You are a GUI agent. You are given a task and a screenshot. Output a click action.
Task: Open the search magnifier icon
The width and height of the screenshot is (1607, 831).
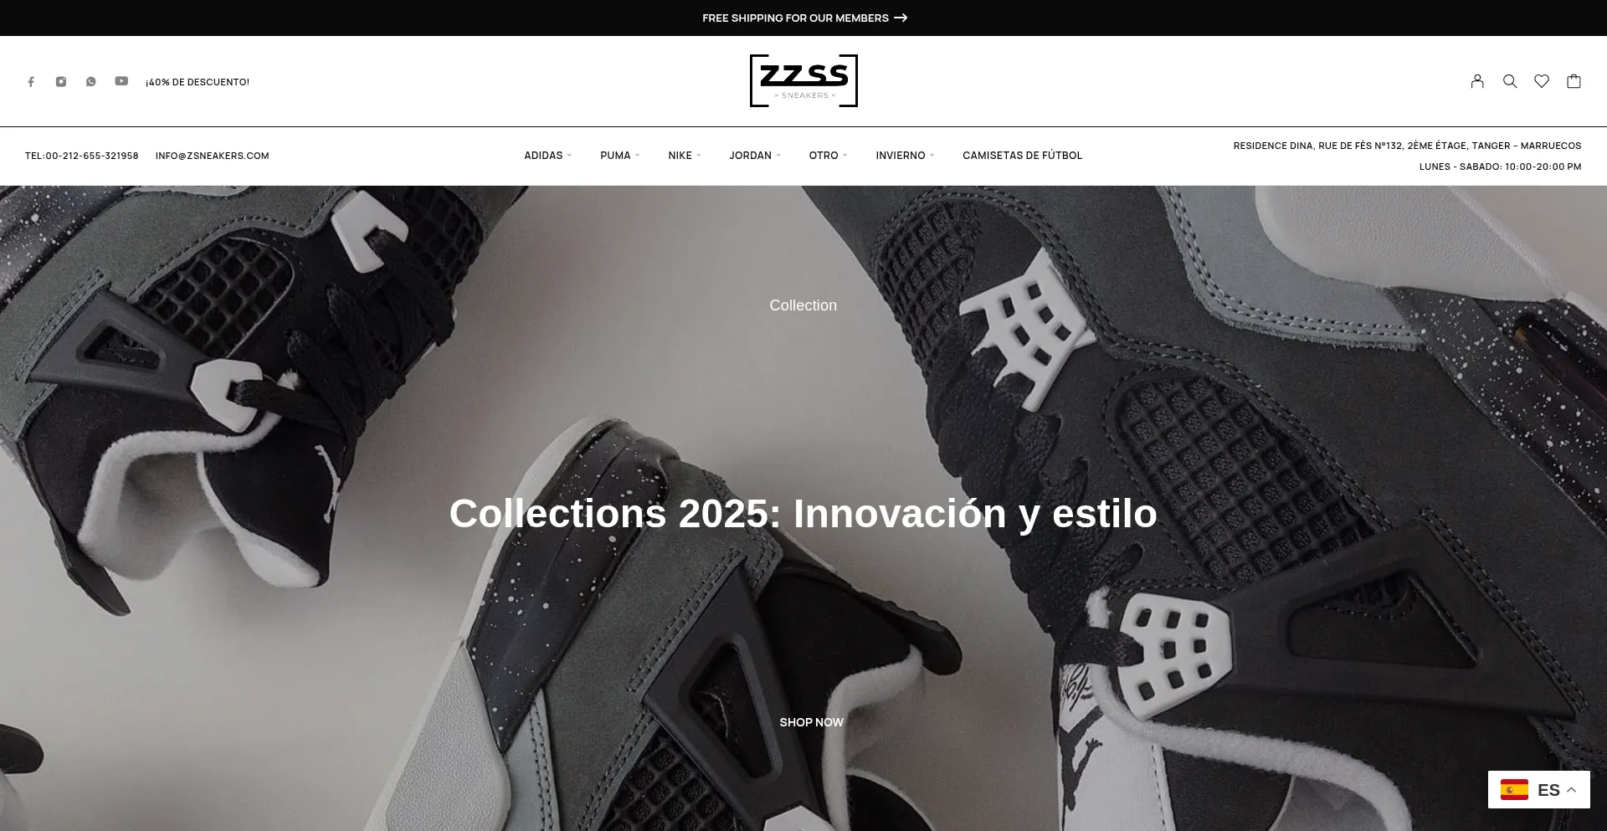[x=1510, y=81]
